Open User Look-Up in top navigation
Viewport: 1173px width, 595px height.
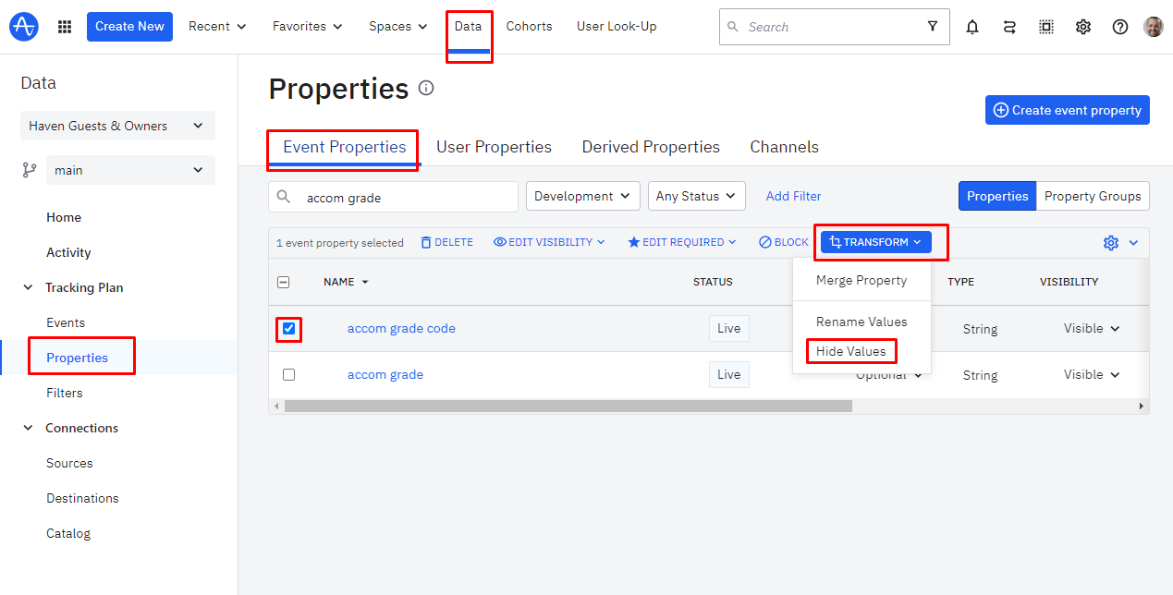tap(617, 27)
